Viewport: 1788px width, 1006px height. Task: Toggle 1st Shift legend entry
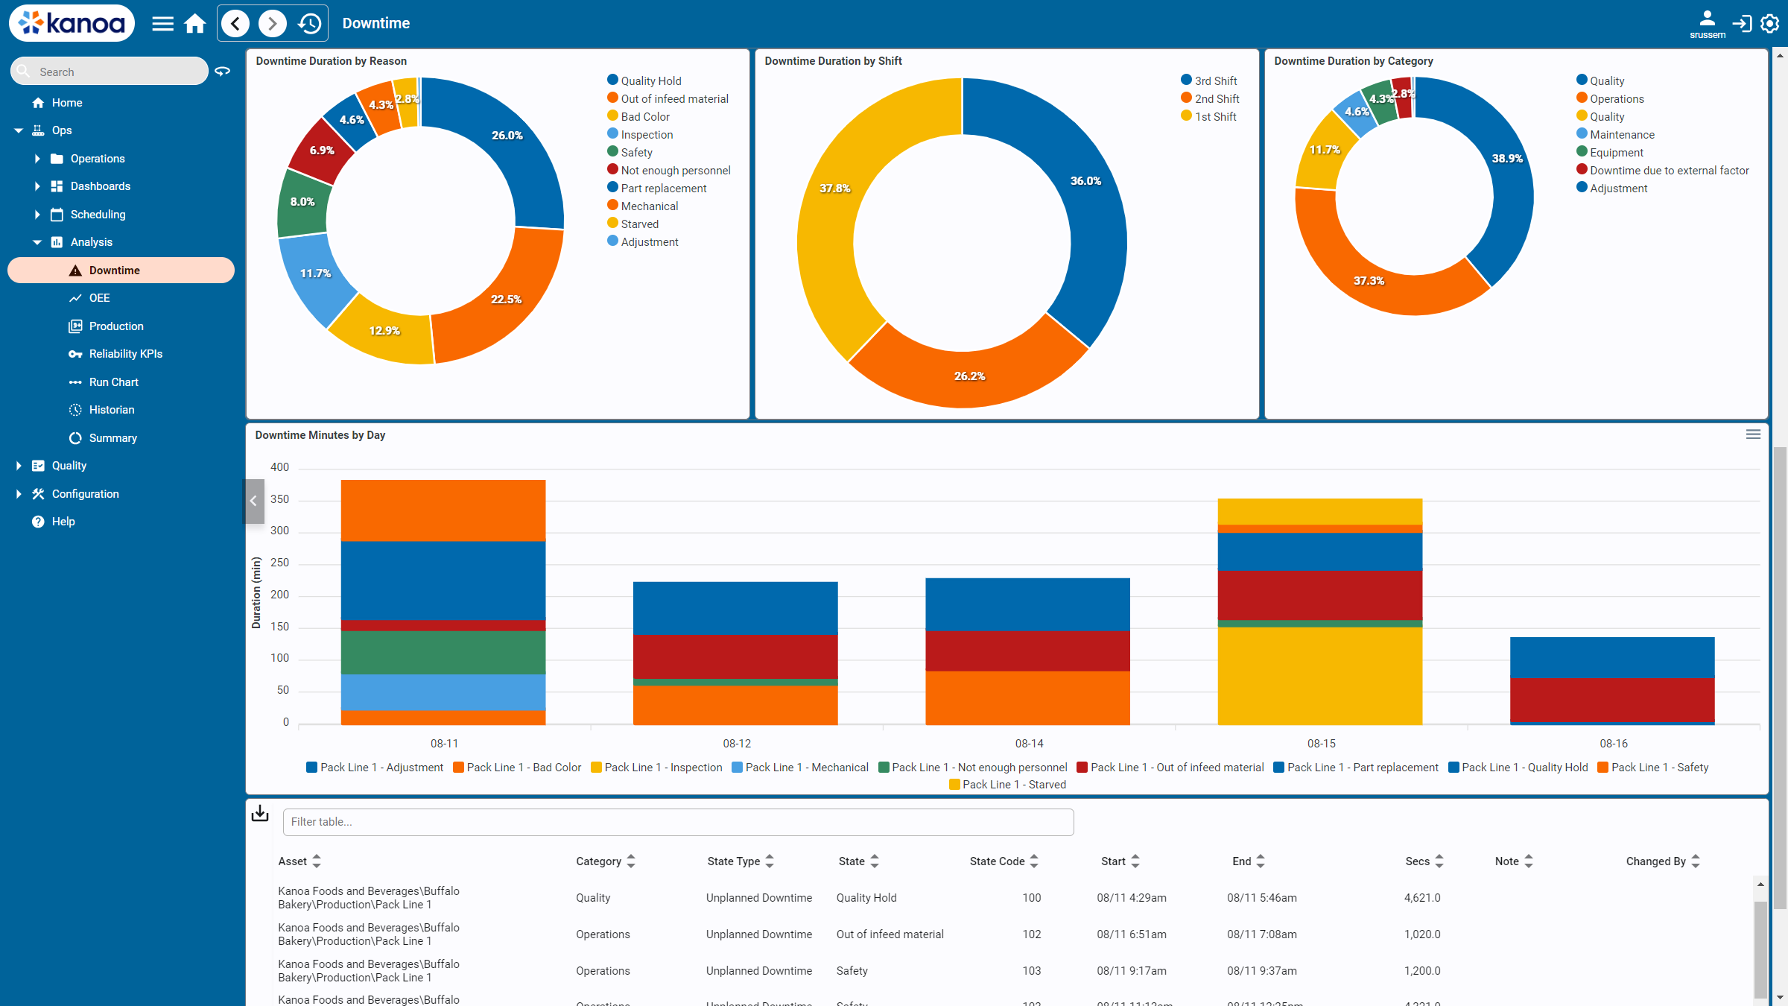point(1209,116)
